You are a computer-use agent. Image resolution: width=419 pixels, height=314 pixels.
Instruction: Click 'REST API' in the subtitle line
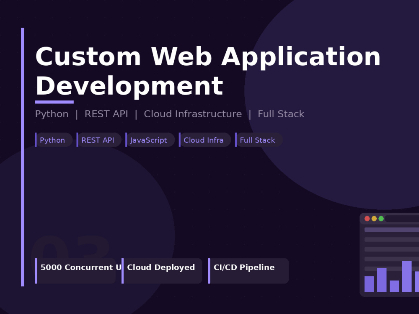(x=106, y=114)
